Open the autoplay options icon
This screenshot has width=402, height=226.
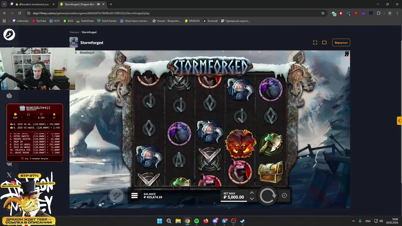284,196
